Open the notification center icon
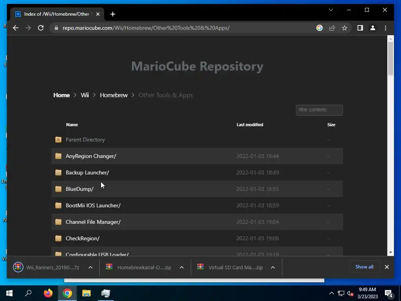 coord(389,294)
